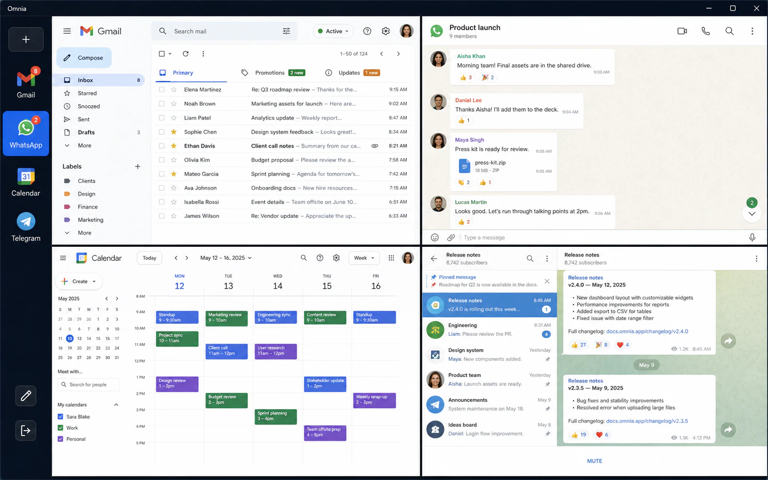768x480 pixels.
Task: Open Google apps grid in Calendar
Action: tap(391, 258)
